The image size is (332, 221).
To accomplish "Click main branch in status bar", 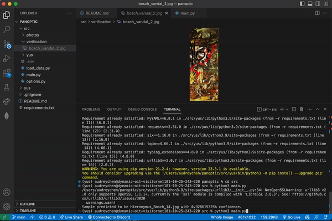I will coord(19,217).
